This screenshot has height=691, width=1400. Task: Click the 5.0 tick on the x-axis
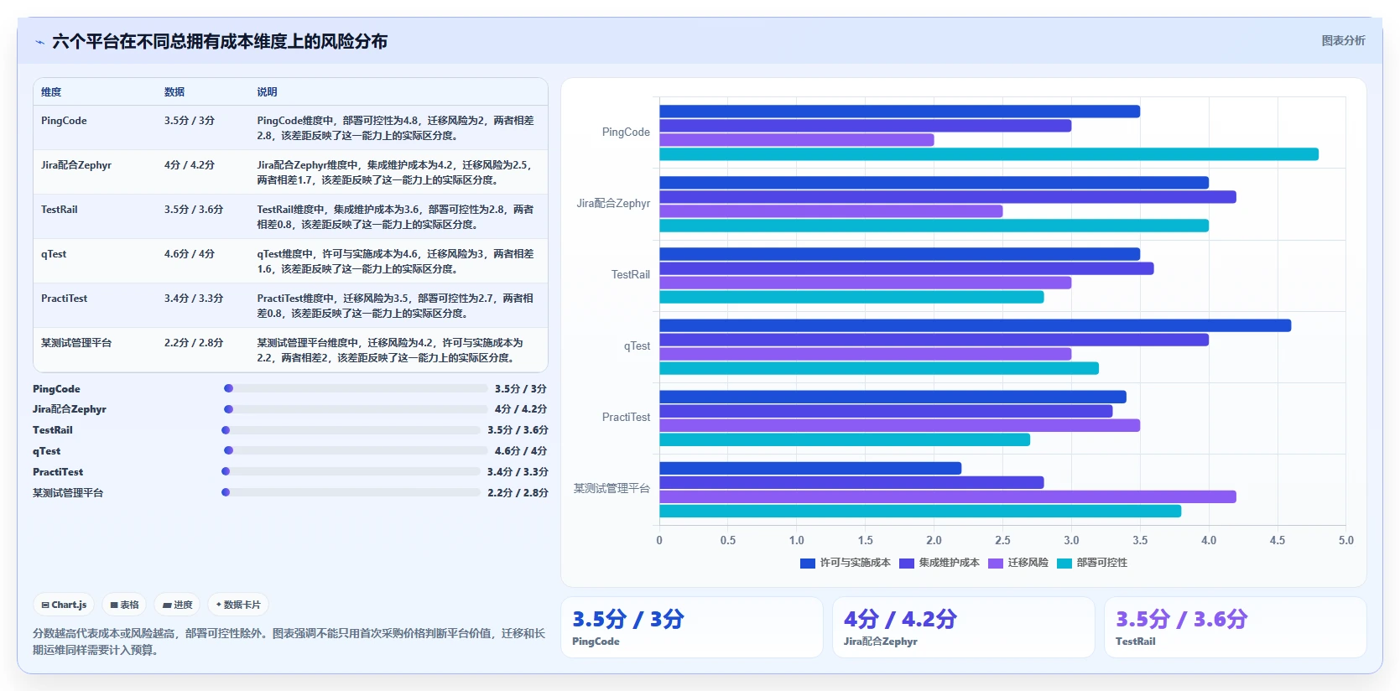(x=1345, y=541)
